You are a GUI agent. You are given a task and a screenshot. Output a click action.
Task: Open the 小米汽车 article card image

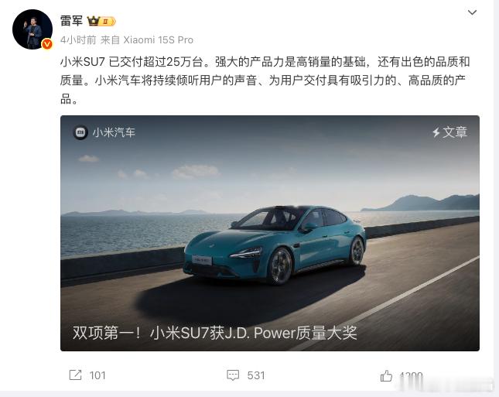pos(270,233)
